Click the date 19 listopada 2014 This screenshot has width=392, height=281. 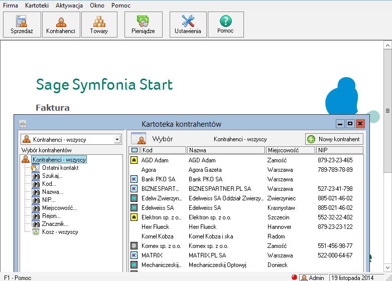[x=352, y=277]
